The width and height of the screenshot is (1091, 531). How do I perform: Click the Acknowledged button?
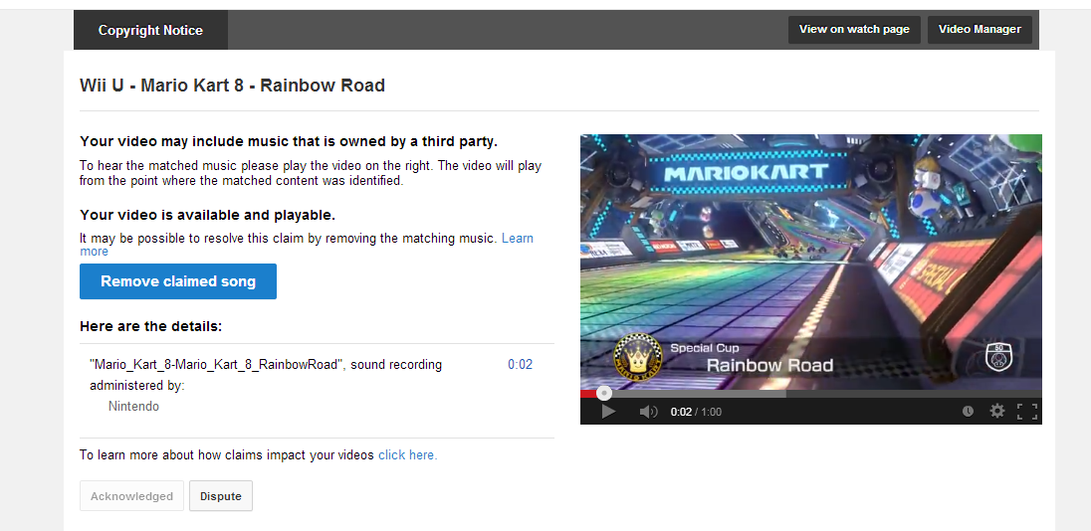[131, 496]
